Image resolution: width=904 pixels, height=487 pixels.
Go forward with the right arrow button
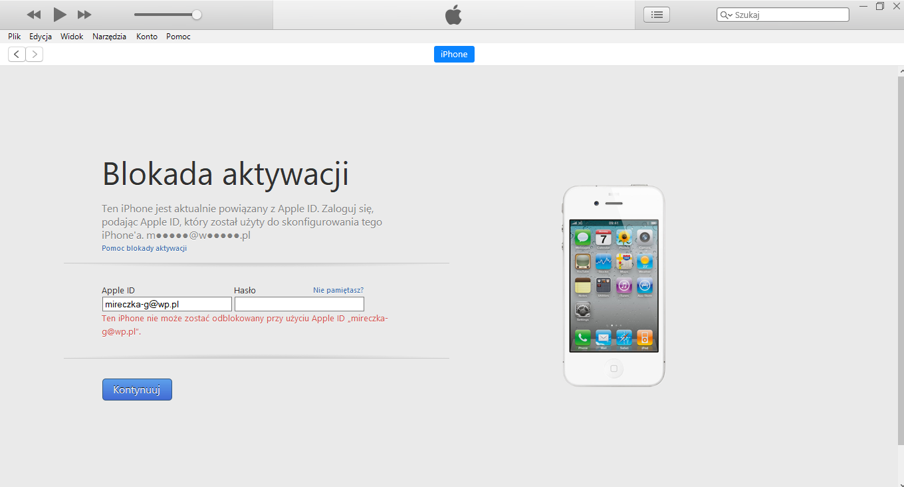coord(35,55)
